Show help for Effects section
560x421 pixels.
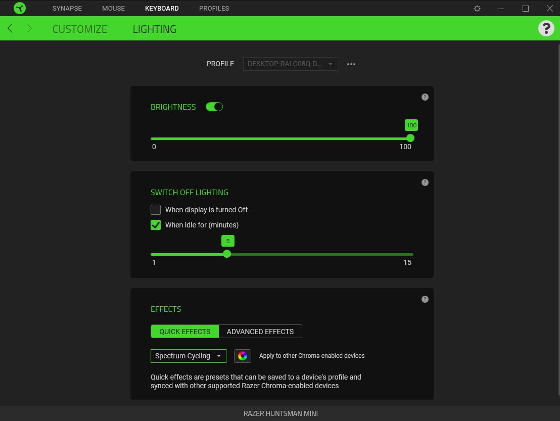click(x=425, y=299)
